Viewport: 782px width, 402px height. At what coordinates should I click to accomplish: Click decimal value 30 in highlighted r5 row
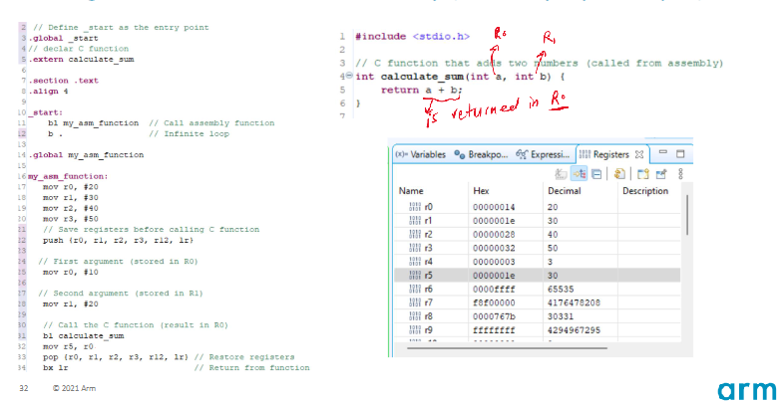(x=553, y=275)
